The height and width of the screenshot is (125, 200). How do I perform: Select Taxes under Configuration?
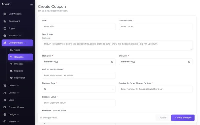click(x=20, y=50)
